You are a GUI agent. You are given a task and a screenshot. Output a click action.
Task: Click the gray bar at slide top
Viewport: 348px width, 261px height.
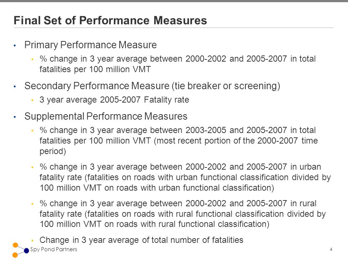coord(174,1)
